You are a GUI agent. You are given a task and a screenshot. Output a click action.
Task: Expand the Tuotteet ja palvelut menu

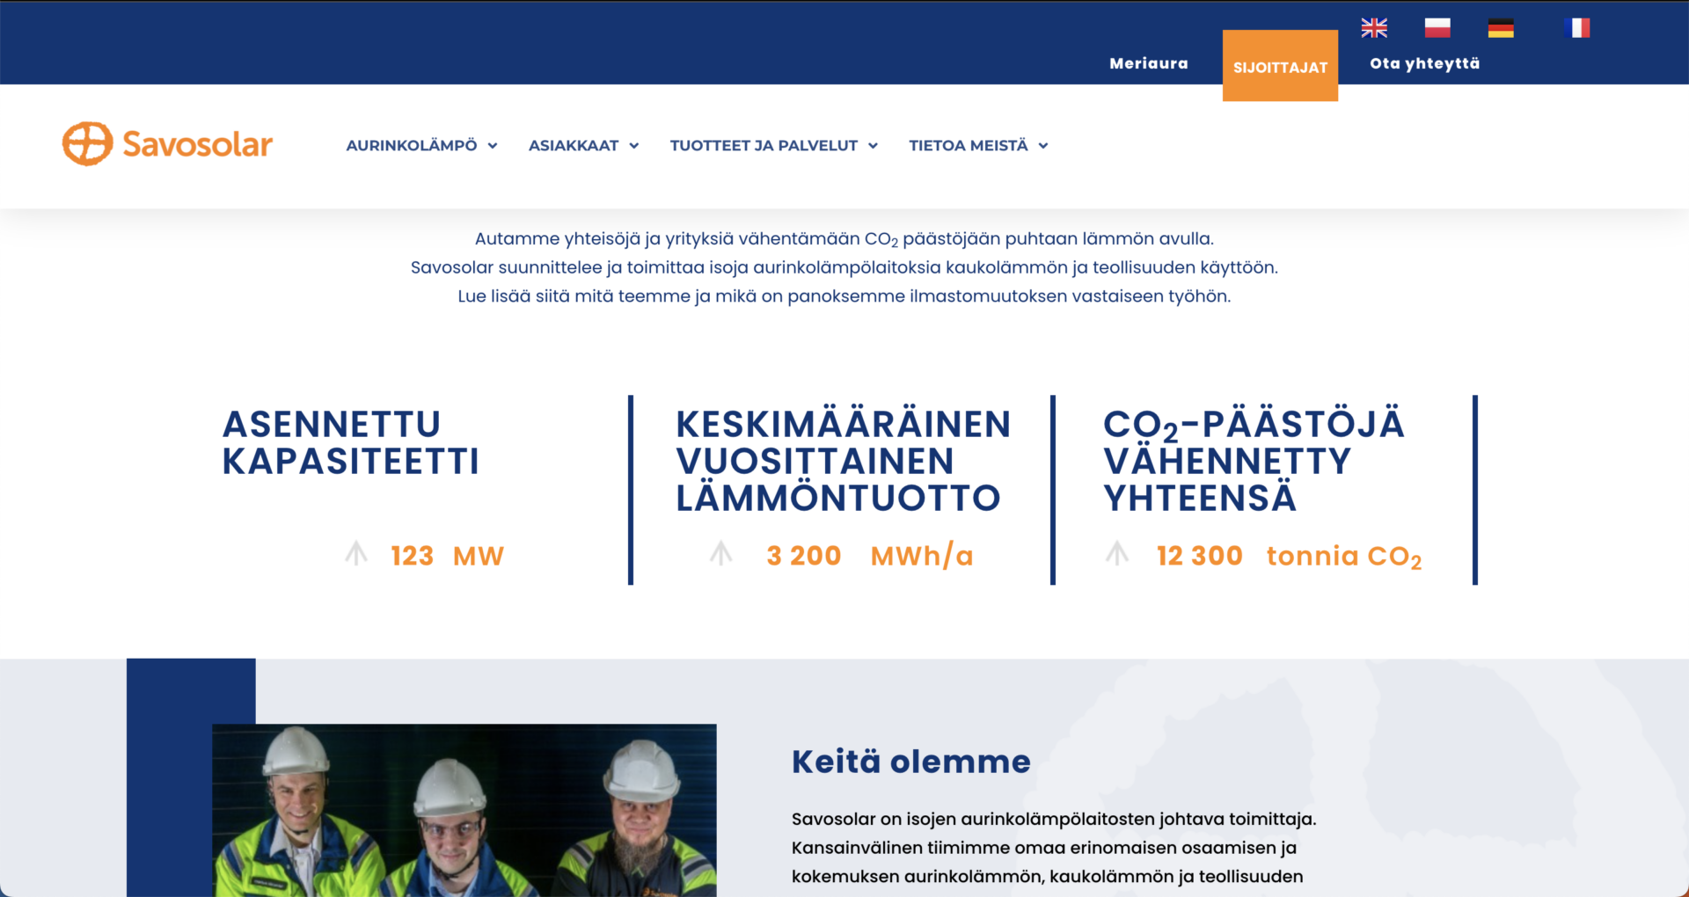pyautogui.click(x=773, y=146)
